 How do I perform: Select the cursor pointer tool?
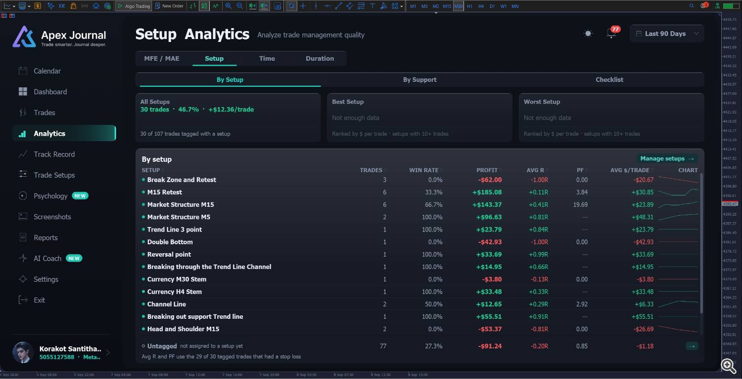[292, 6]
